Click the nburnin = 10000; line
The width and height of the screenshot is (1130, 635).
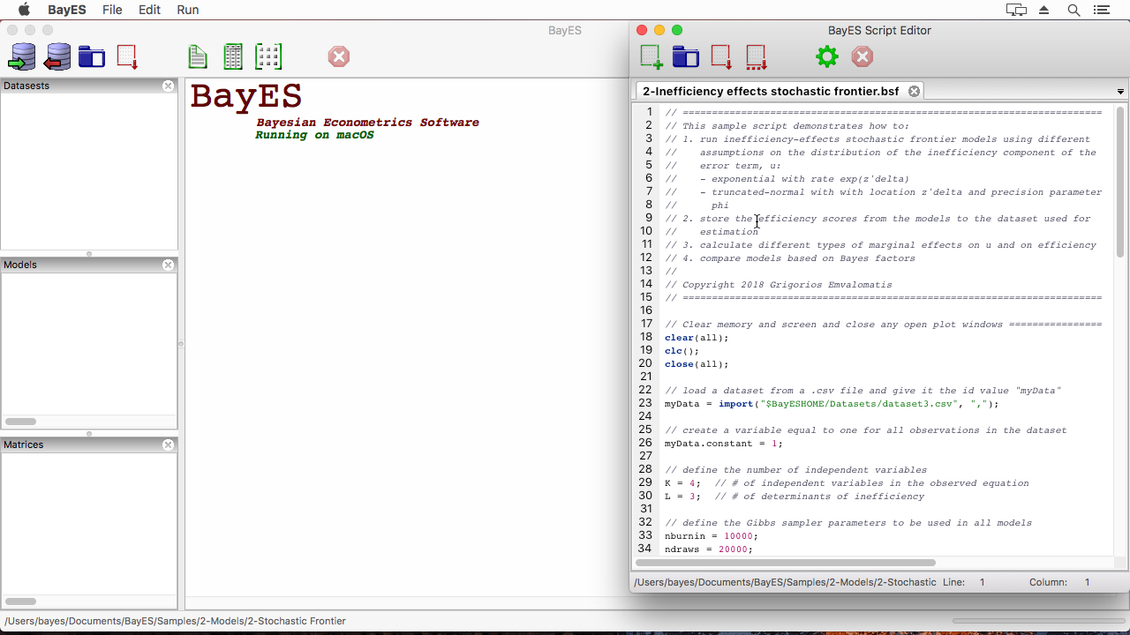click(711, 536)
